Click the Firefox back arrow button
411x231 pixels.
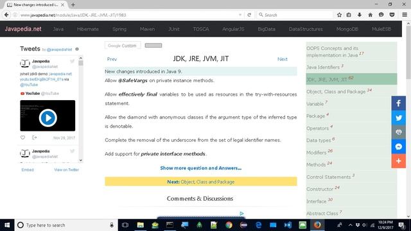pyautogui.click(x=6, y=15)
